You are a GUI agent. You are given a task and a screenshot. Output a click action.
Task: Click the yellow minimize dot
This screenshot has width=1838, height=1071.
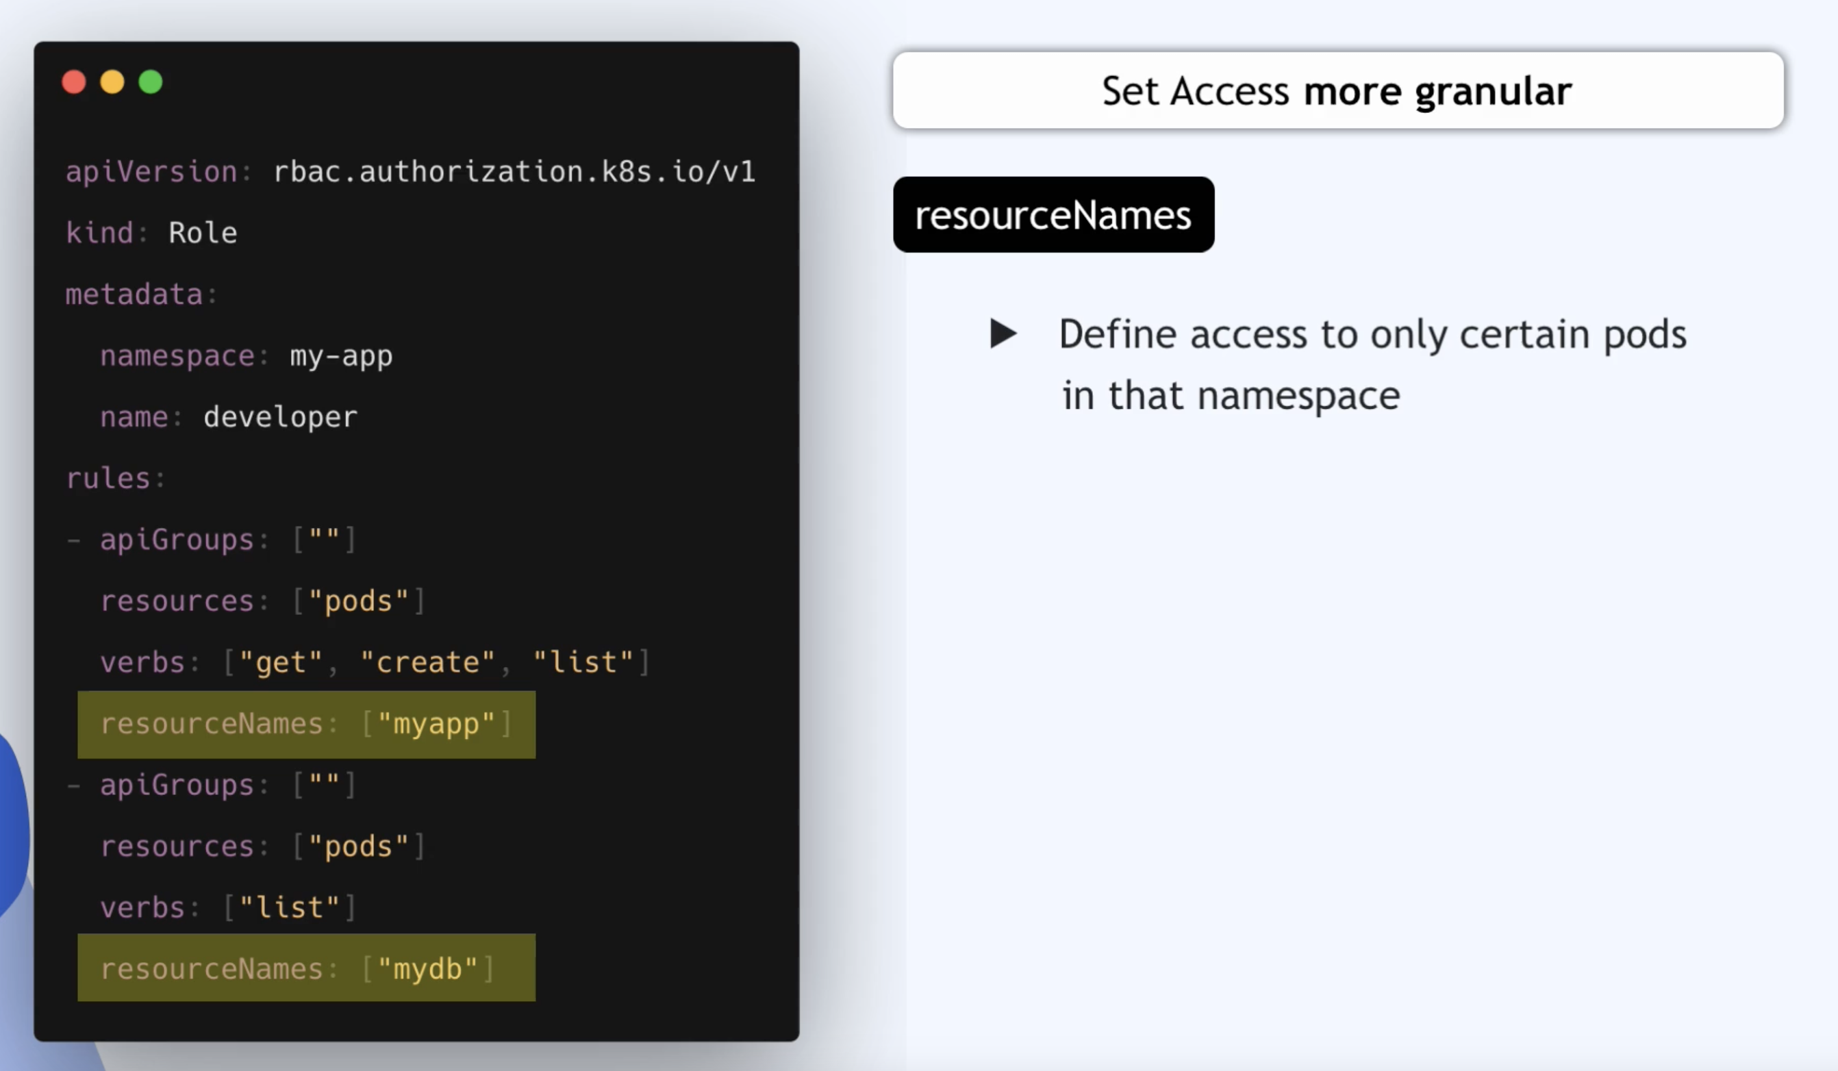click(112, 81)
